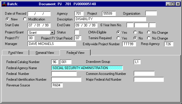182x104 pixels.
Task: Select the Federal View tab
Action: pos(75,53)
